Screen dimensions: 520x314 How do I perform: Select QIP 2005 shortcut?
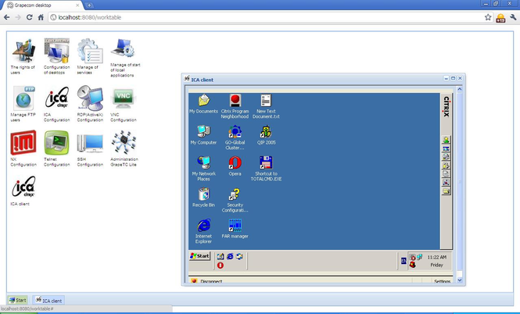click(266, 131)
